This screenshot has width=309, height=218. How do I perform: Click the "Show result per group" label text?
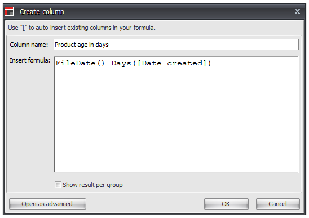coord(92,185)
